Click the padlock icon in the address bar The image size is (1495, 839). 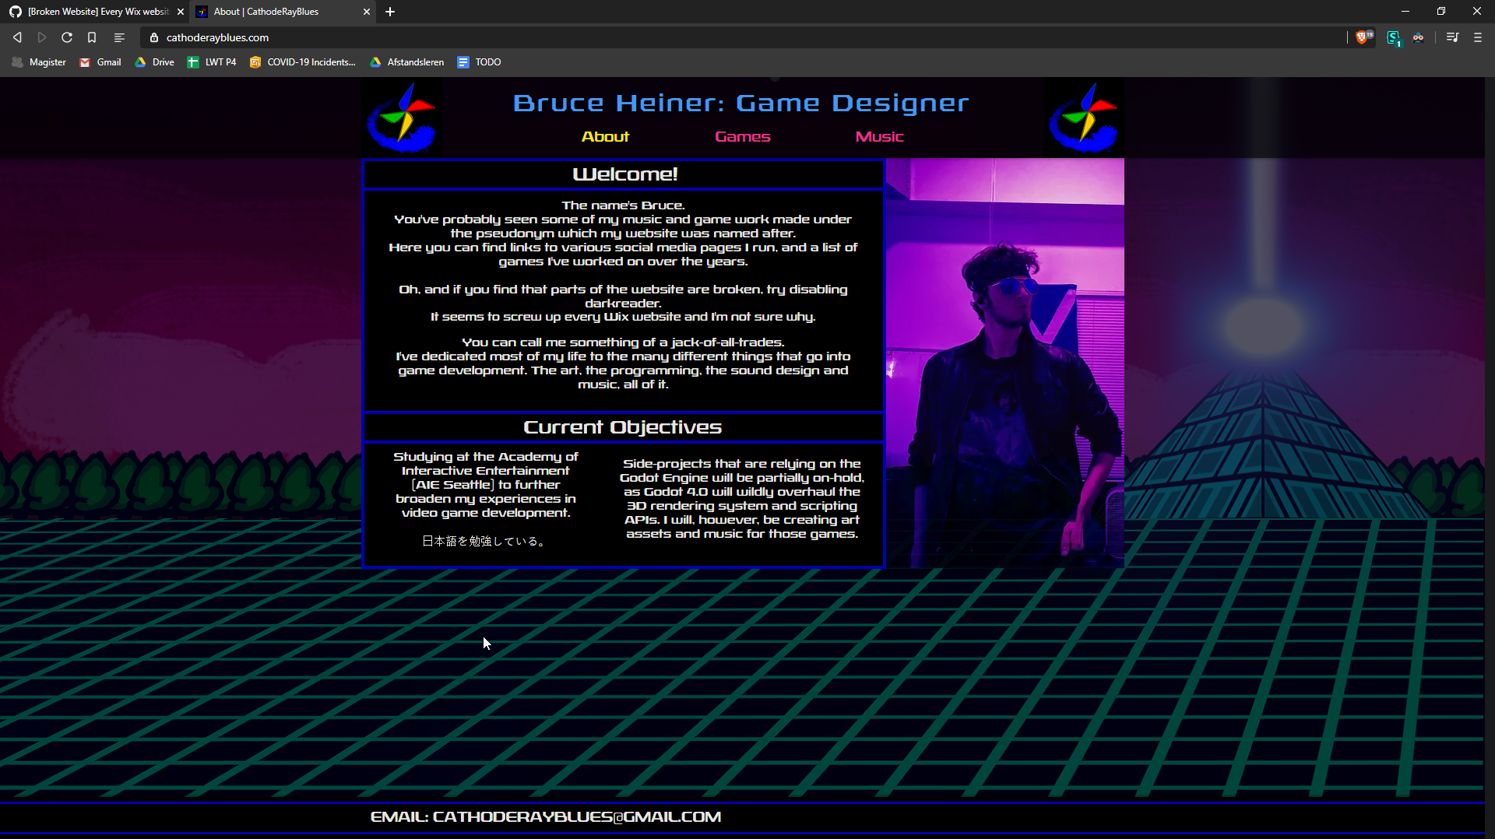point(153,37)
